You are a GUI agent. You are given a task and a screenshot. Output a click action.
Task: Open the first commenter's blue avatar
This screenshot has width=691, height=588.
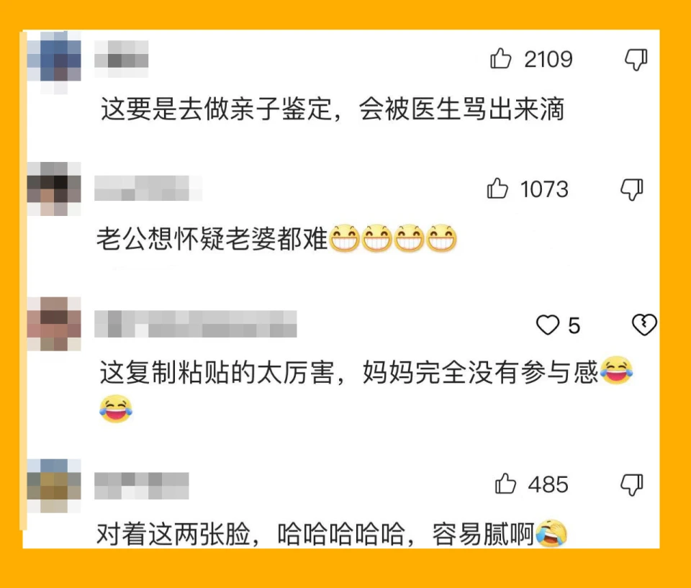tap(54, 62)
